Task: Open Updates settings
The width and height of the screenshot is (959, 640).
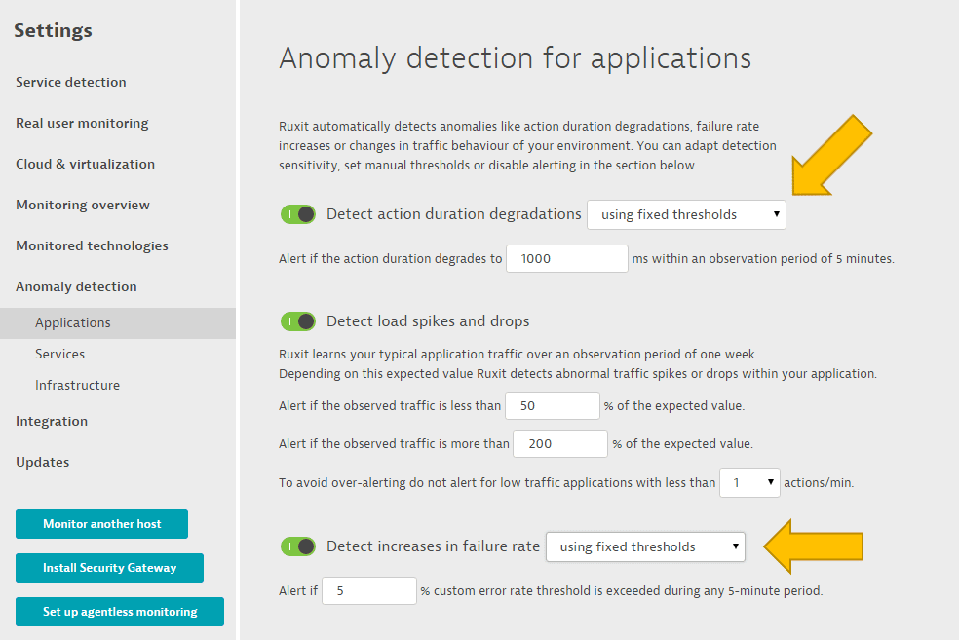Action: pyautogui.click(x=42, y=462)
